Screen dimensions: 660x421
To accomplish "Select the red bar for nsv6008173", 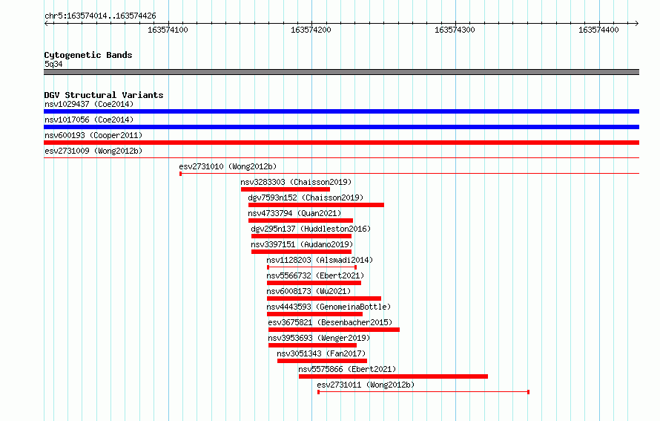I will coord(324,298).
